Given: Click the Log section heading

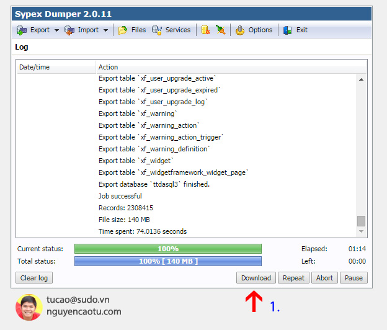Looking at the screenshot, I should coord(22,47).
